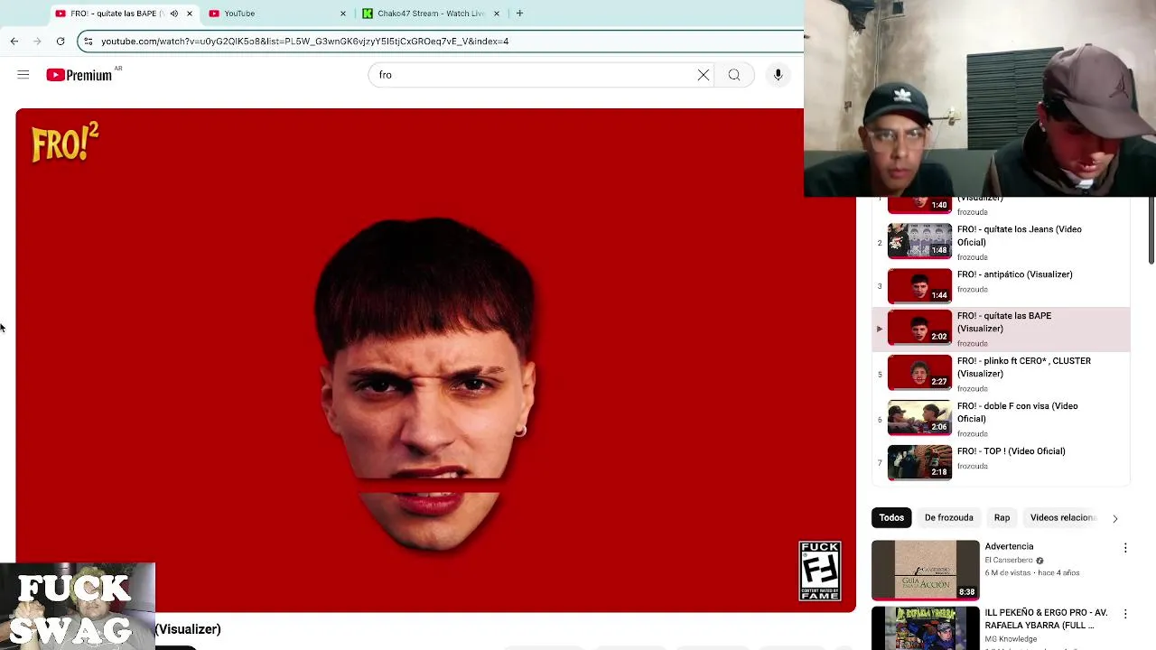Switch to Chako47 Stream tab
The image size is (1156, 650).
(x=432, y=14)
